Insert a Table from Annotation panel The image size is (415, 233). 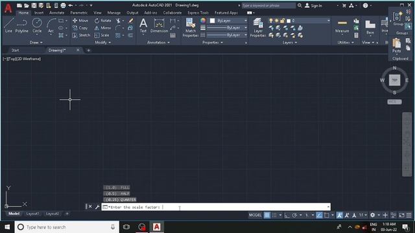(173, 35)
